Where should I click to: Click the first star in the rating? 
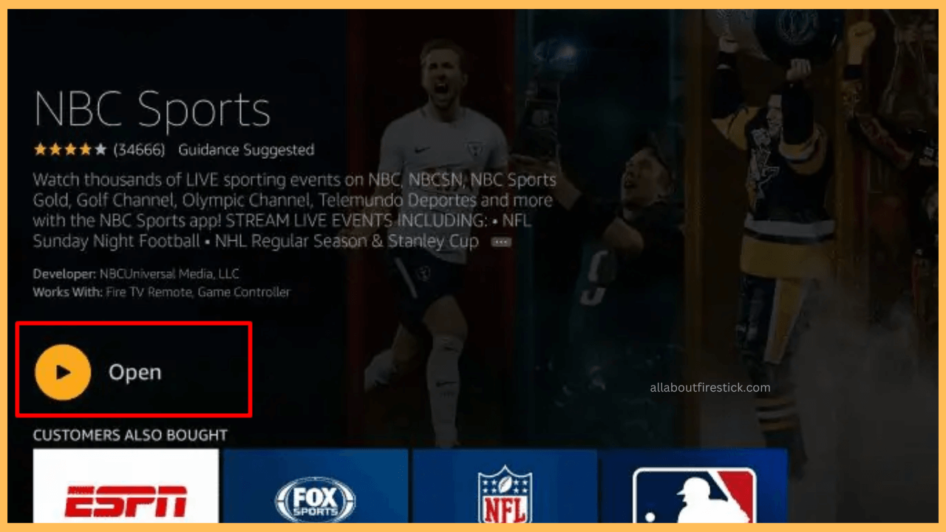38,149
